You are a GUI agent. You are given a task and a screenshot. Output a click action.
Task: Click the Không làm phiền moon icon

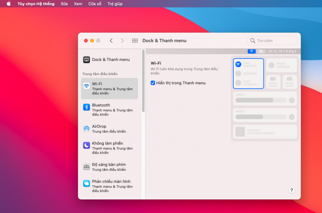click(86, 145)
